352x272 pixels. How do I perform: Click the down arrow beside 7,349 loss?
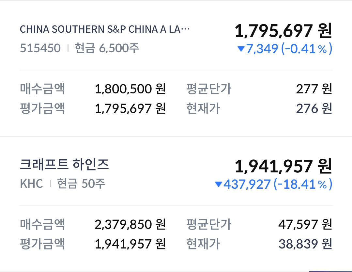tap(241, 49)
